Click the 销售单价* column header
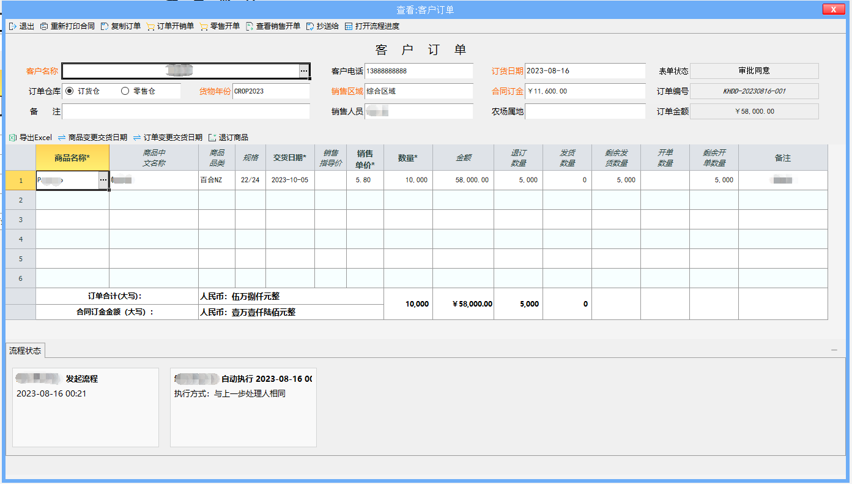Image resolution: width=852 pixels, height=484 pixels. pyautogui.click(x=365, y=158)
